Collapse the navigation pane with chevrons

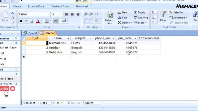pos(18,34)
